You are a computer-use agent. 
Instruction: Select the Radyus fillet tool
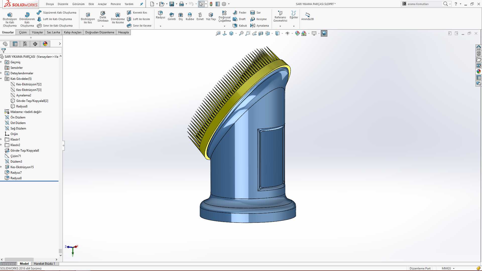(x=160, y=15)
